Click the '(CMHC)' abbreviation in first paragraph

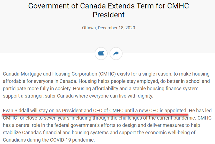tap(107, 74)
